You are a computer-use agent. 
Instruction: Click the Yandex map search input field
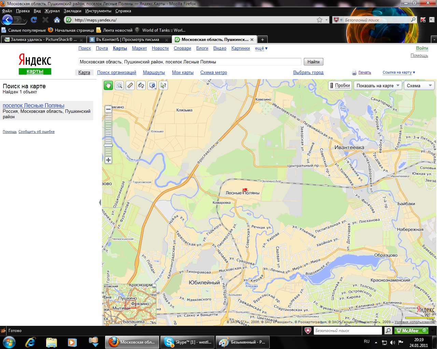click(190, 62)
